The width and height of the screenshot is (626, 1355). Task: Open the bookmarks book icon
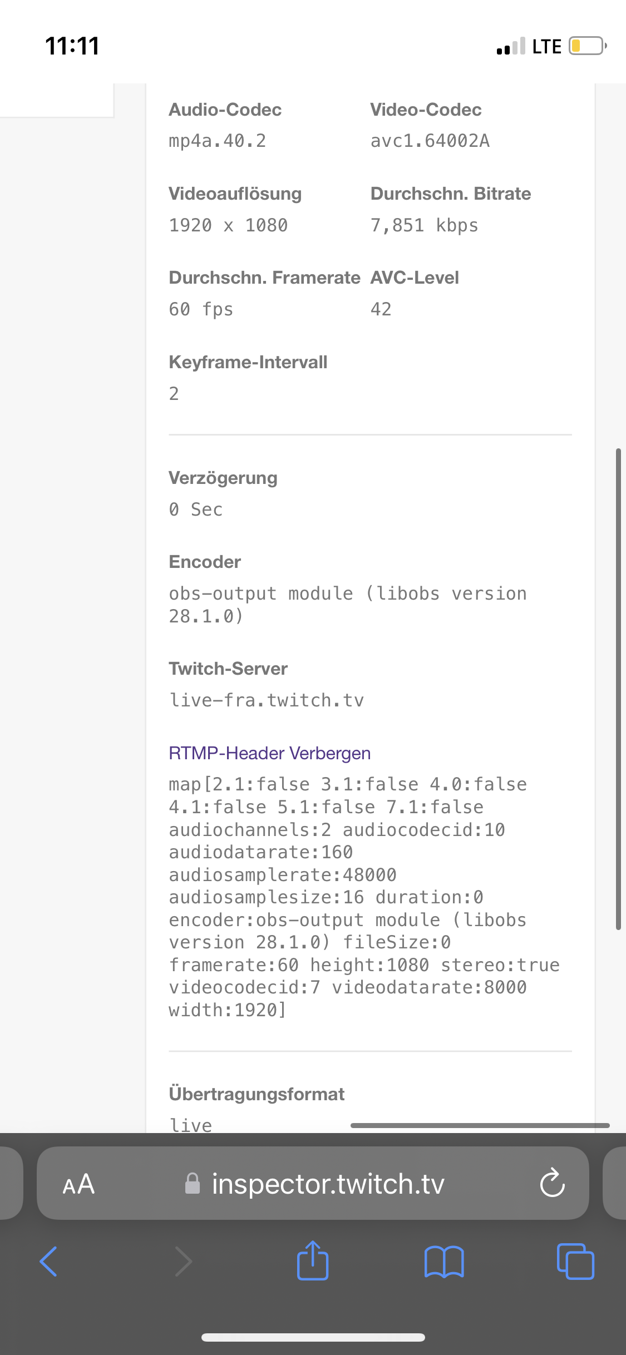(x=443, y=1262)
